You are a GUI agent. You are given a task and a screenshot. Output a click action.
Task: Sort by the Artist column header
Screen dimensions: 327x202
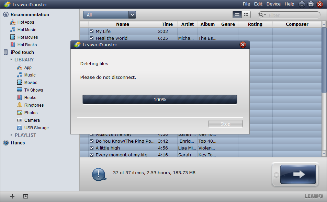pyautogui.click(x=188, y=24)
